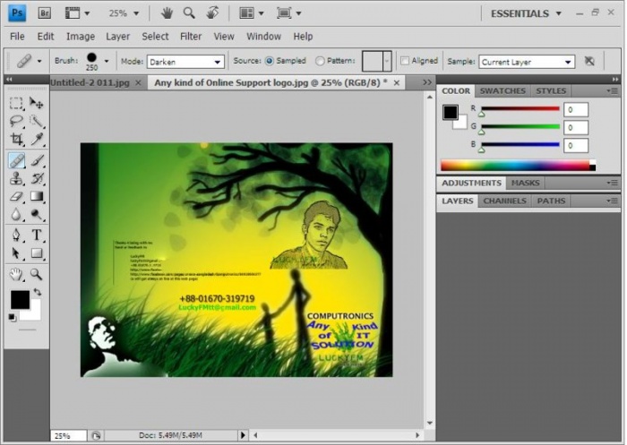Screen dimensions: 627x445
Task: Enable the Aligned checkbox
Action: click(x=405, y=61)
